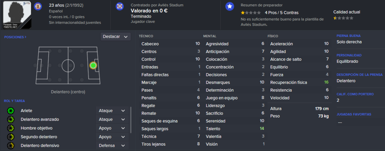
Task: Select the Delantero avanzado role suitability icon
Action: [11, 119]
